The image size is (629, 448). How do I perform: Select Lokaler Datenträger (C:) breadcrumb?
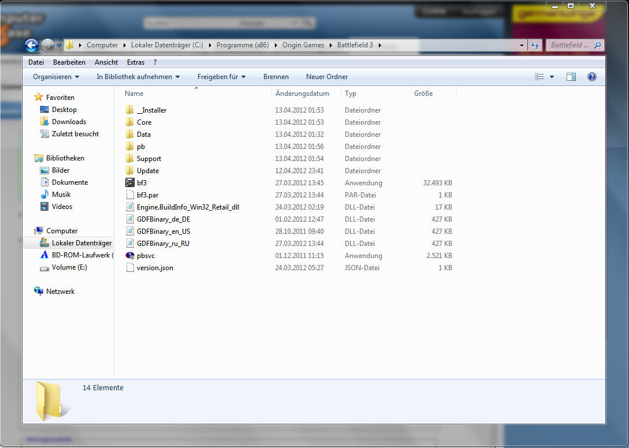[167, 45]
